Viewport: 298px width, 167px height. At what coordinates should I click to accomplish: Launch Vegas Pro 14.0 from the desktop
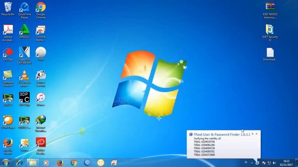(x=24, y=56)
